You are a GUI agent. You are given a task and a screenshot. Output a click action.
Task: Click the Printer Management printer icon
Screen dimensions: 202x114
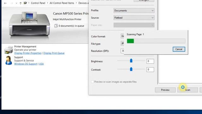point(9,50)
